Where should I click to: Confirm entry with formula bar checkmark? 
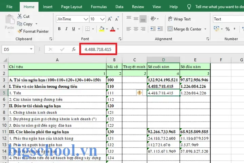62,49
